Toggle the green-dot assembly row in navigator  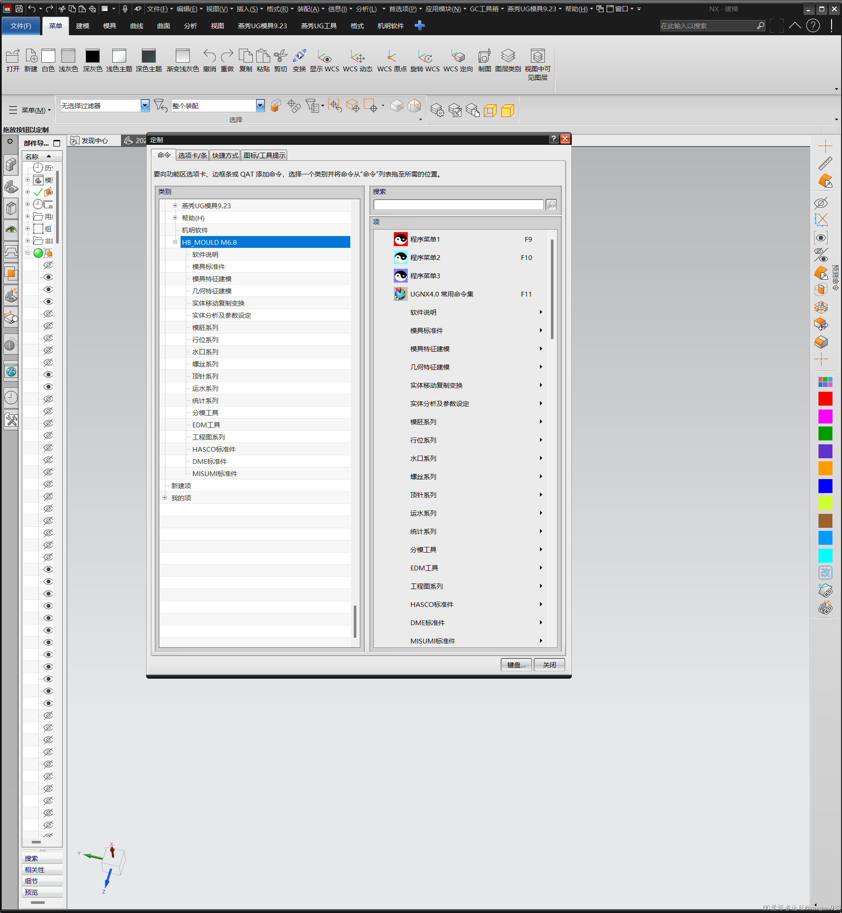tap(38, 253)
